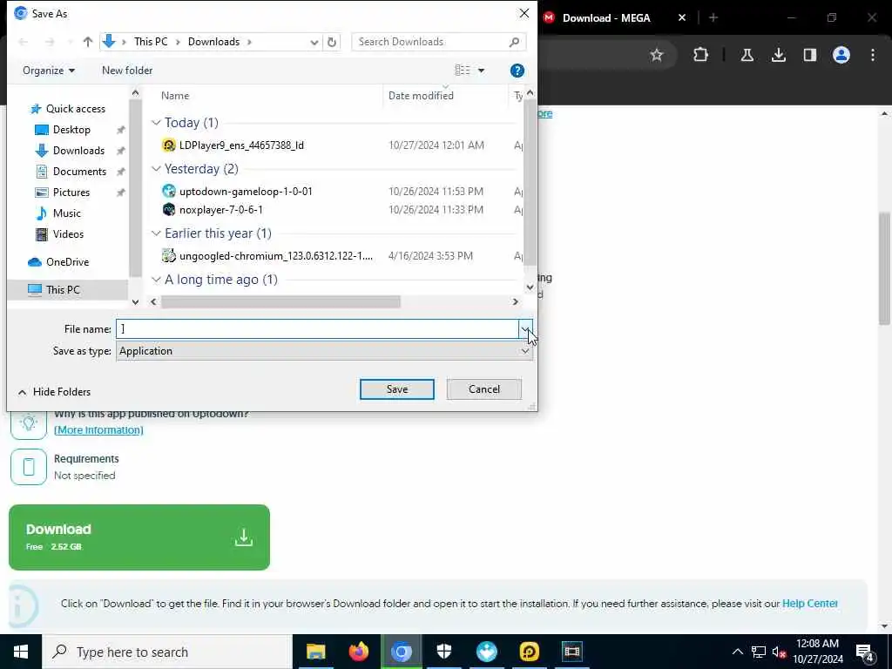This screenshot has width=892, height=669.
Task: Open address bar previous locations dropdown
Action: [x=314, y=42]
